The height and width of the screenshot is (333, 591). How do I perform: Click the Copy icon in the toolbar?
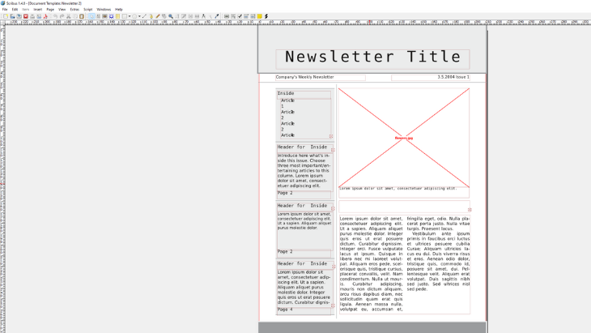pyautogui.click(x=75, y=16)
